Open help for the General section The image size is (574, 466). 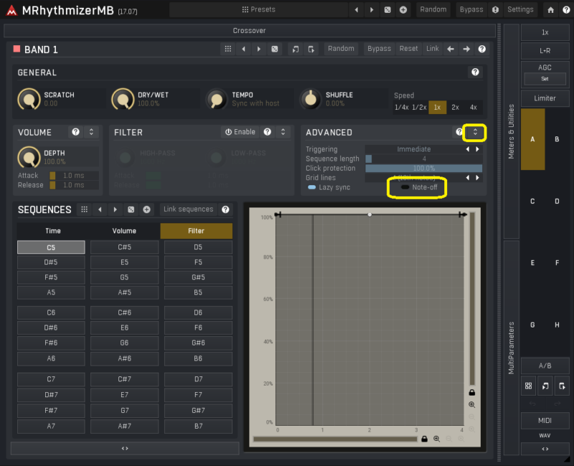(x=475, y=73)
